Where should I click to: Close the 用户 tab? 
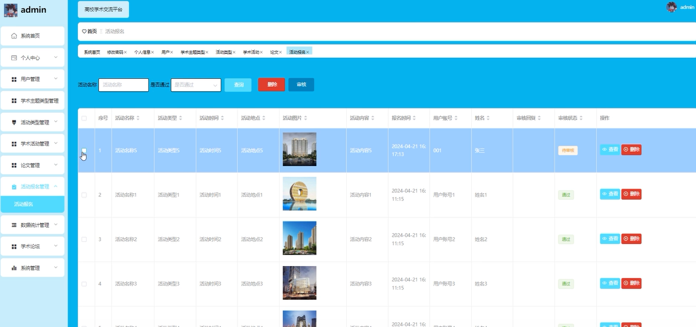[x=171, y=52]
